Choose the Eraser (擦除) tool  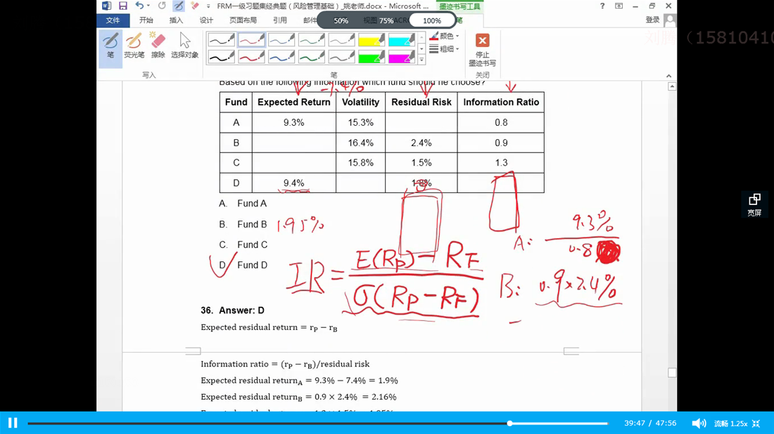[x=158, y=46]
